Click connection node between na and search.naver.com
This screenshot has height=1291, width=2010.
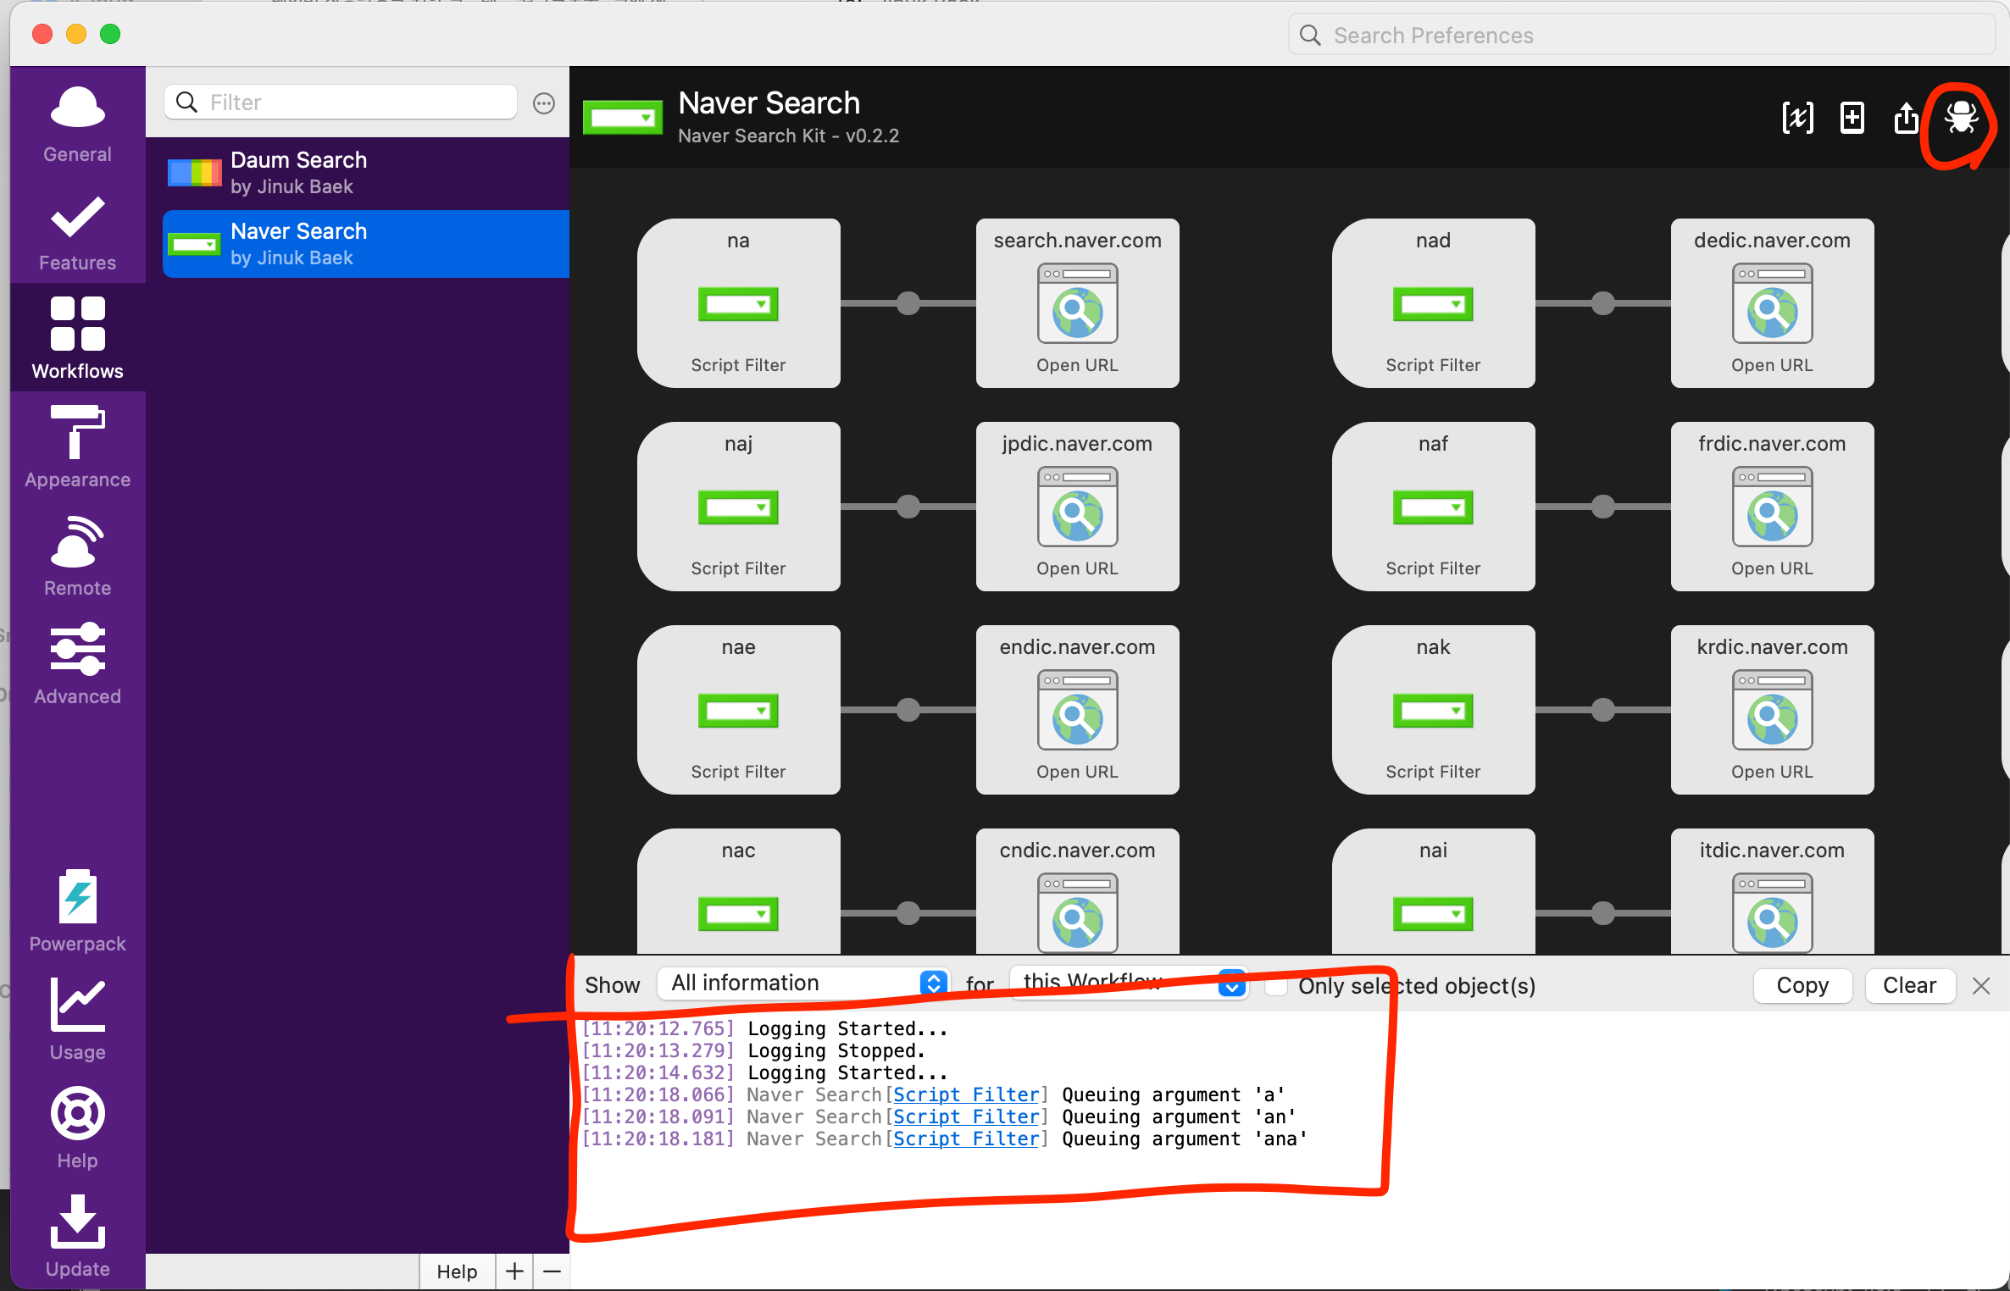point(908,303)
